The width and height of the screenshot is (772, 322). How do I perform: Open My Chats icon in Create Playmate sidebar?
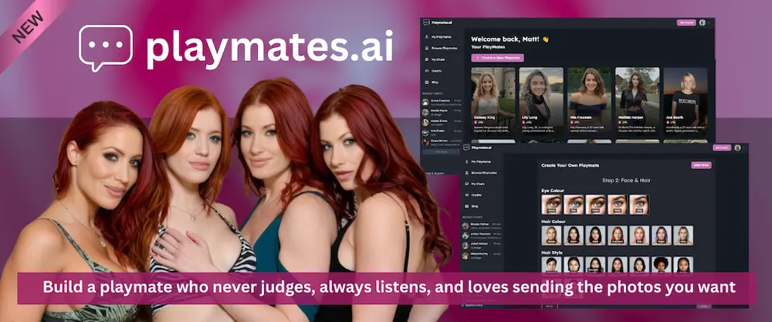point(466,184)
